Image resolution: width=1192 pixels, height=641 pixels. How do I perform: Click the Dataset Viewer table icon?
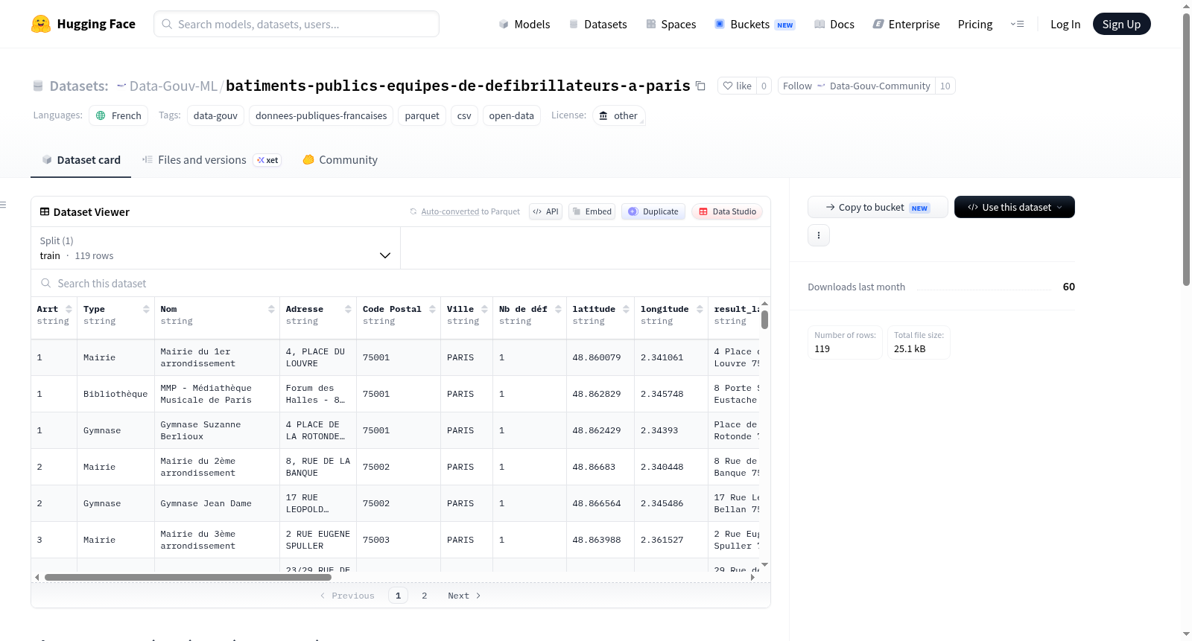[x=45, y=211]
